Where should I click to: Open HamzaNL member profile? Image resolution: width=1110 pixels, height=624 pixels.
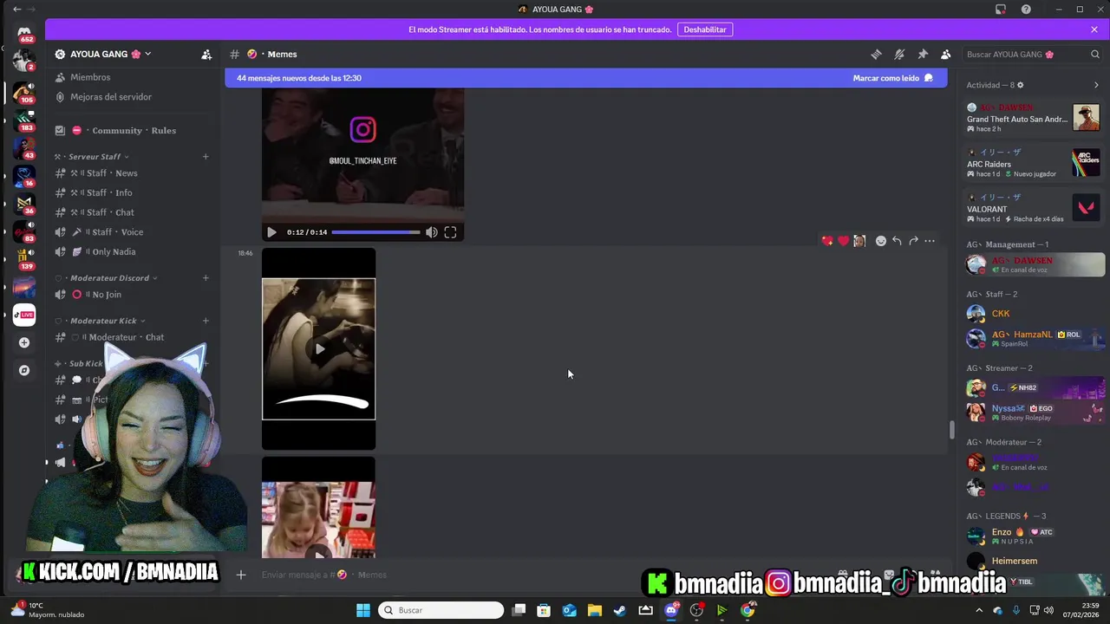click(x=1035, y=338)
